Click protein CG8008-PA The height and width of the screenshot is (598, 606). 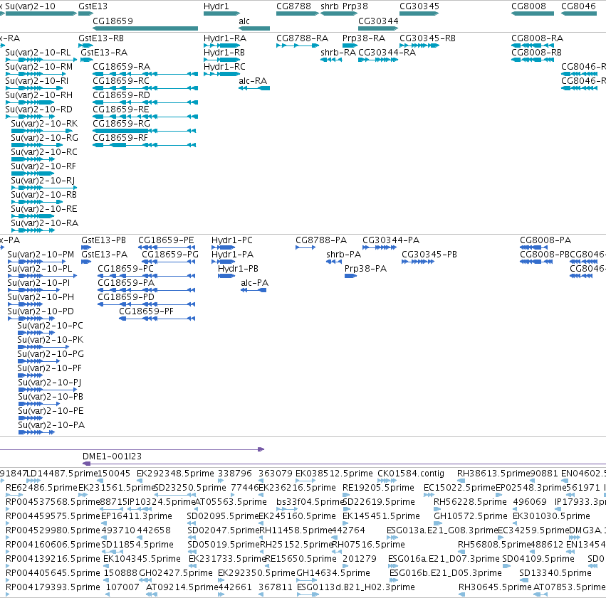coord(533,247)
